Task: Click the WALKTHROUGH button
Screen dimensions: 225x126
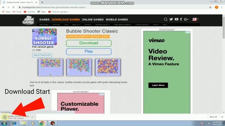Action: [42, 55]
